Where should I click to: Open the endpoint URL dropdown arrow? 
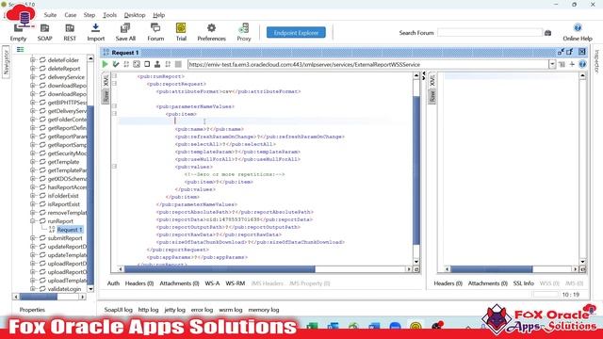click(x=552, y=65)
